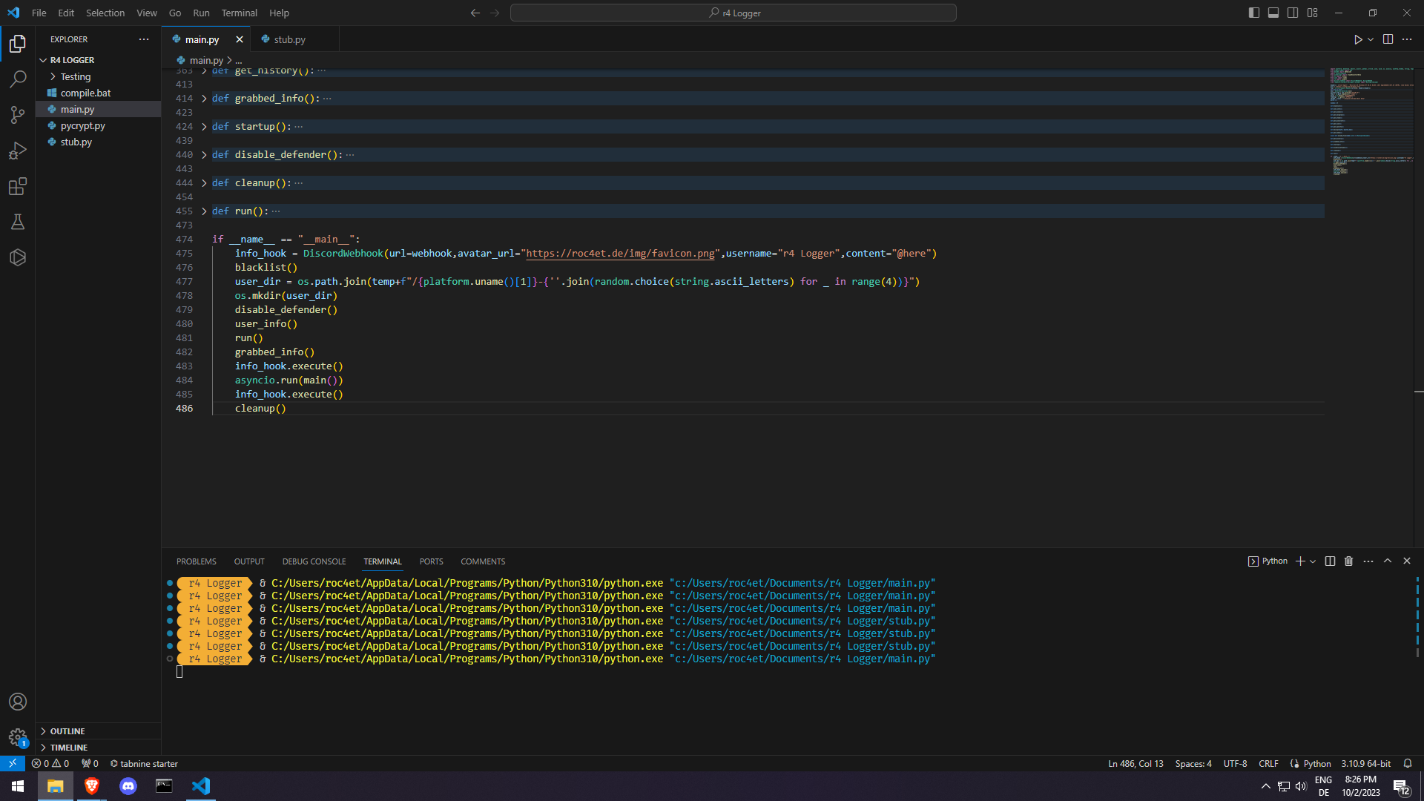Open editor More Actions ellipsis
This screenshot has height=801, width=1424.
point(1407,39)
